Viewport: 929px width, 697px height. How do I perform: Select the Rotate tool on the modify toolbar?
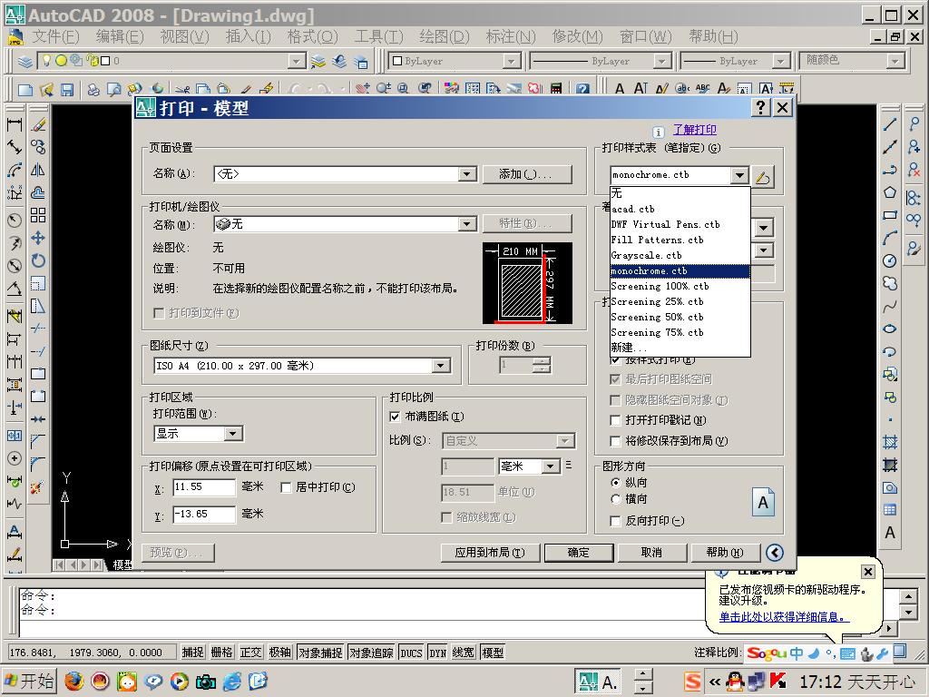[x=38, y=260]
